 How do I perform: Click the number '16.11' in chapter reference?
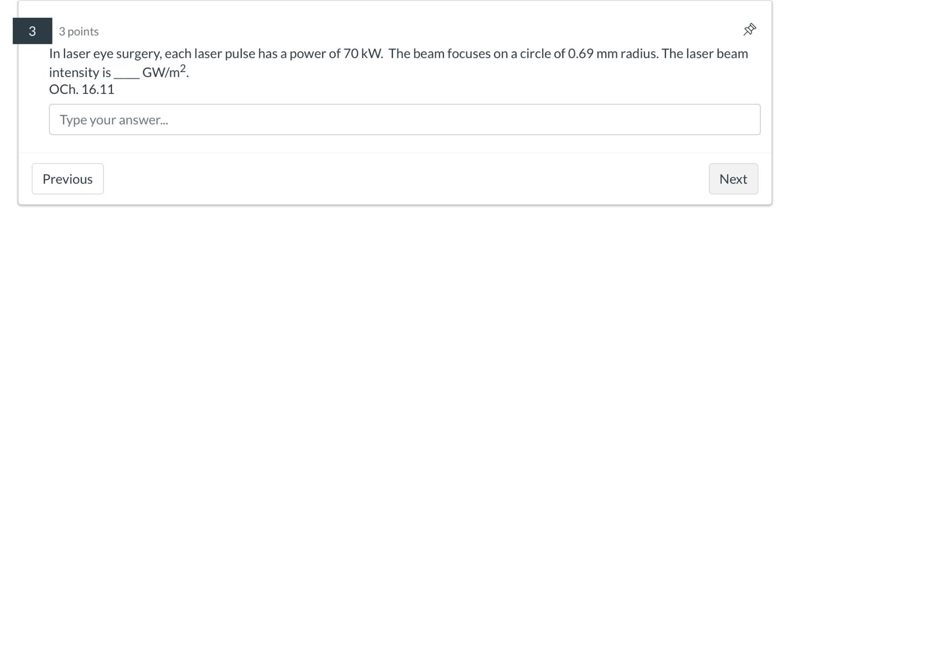[98, 89]
